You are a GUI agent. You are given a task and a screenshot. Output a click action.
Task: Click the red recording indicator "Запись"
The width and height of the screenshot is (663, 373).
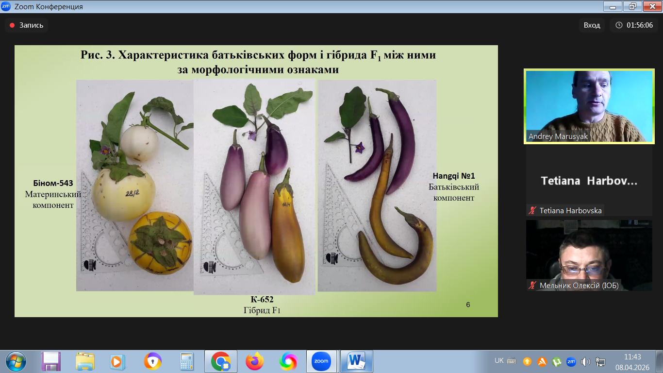pos(27,25)
